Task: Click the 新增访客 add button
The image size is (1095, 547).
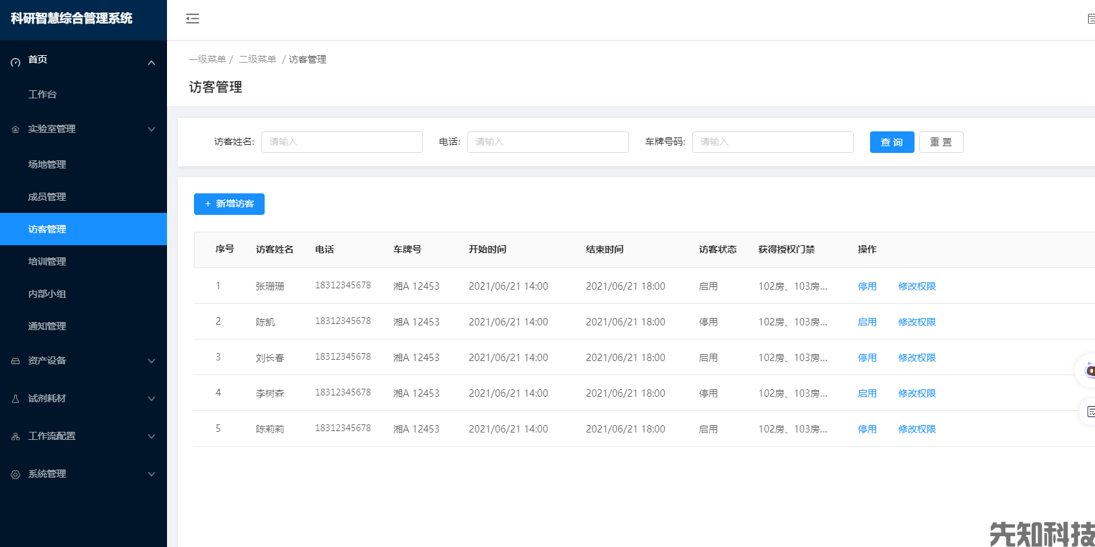Action: coord(229,204)
